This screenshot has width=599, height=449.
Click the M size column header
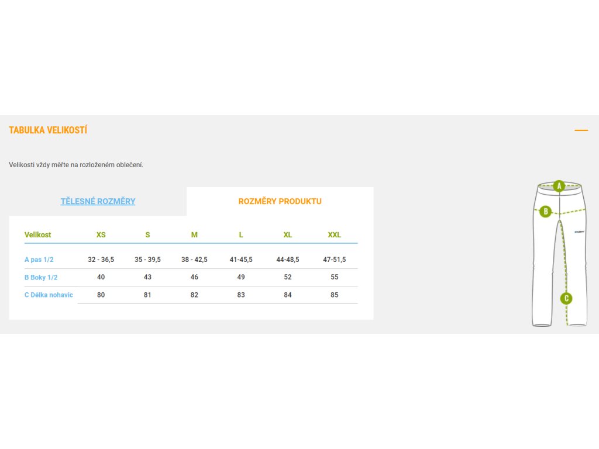194,235
